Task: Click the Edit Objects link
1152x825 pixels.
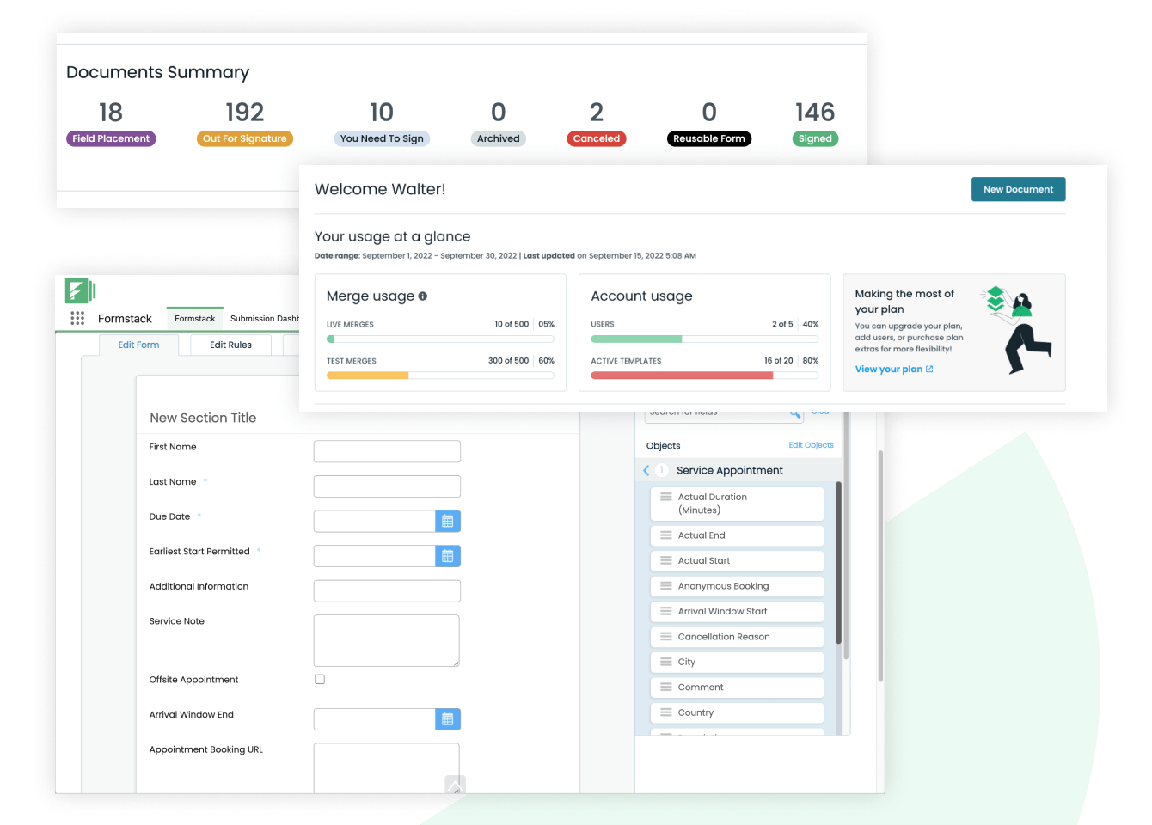Action: click(811, 445)
